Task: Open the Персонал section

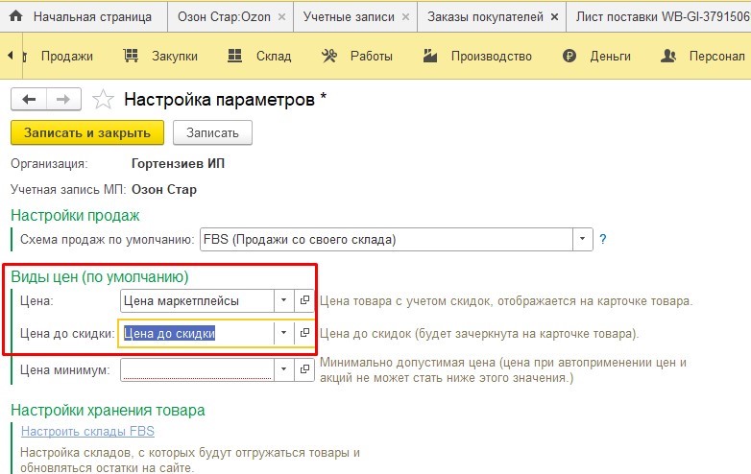Action: (x=717, y=56)
